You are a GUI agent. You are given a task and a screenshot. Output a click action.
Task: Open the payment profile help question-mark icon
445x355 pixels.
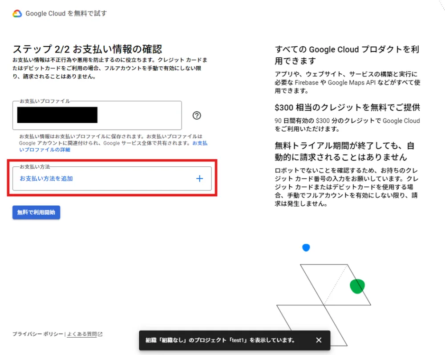(197, 116)
